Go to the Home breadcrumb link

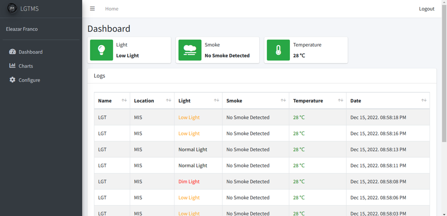[x=112, y=9]
